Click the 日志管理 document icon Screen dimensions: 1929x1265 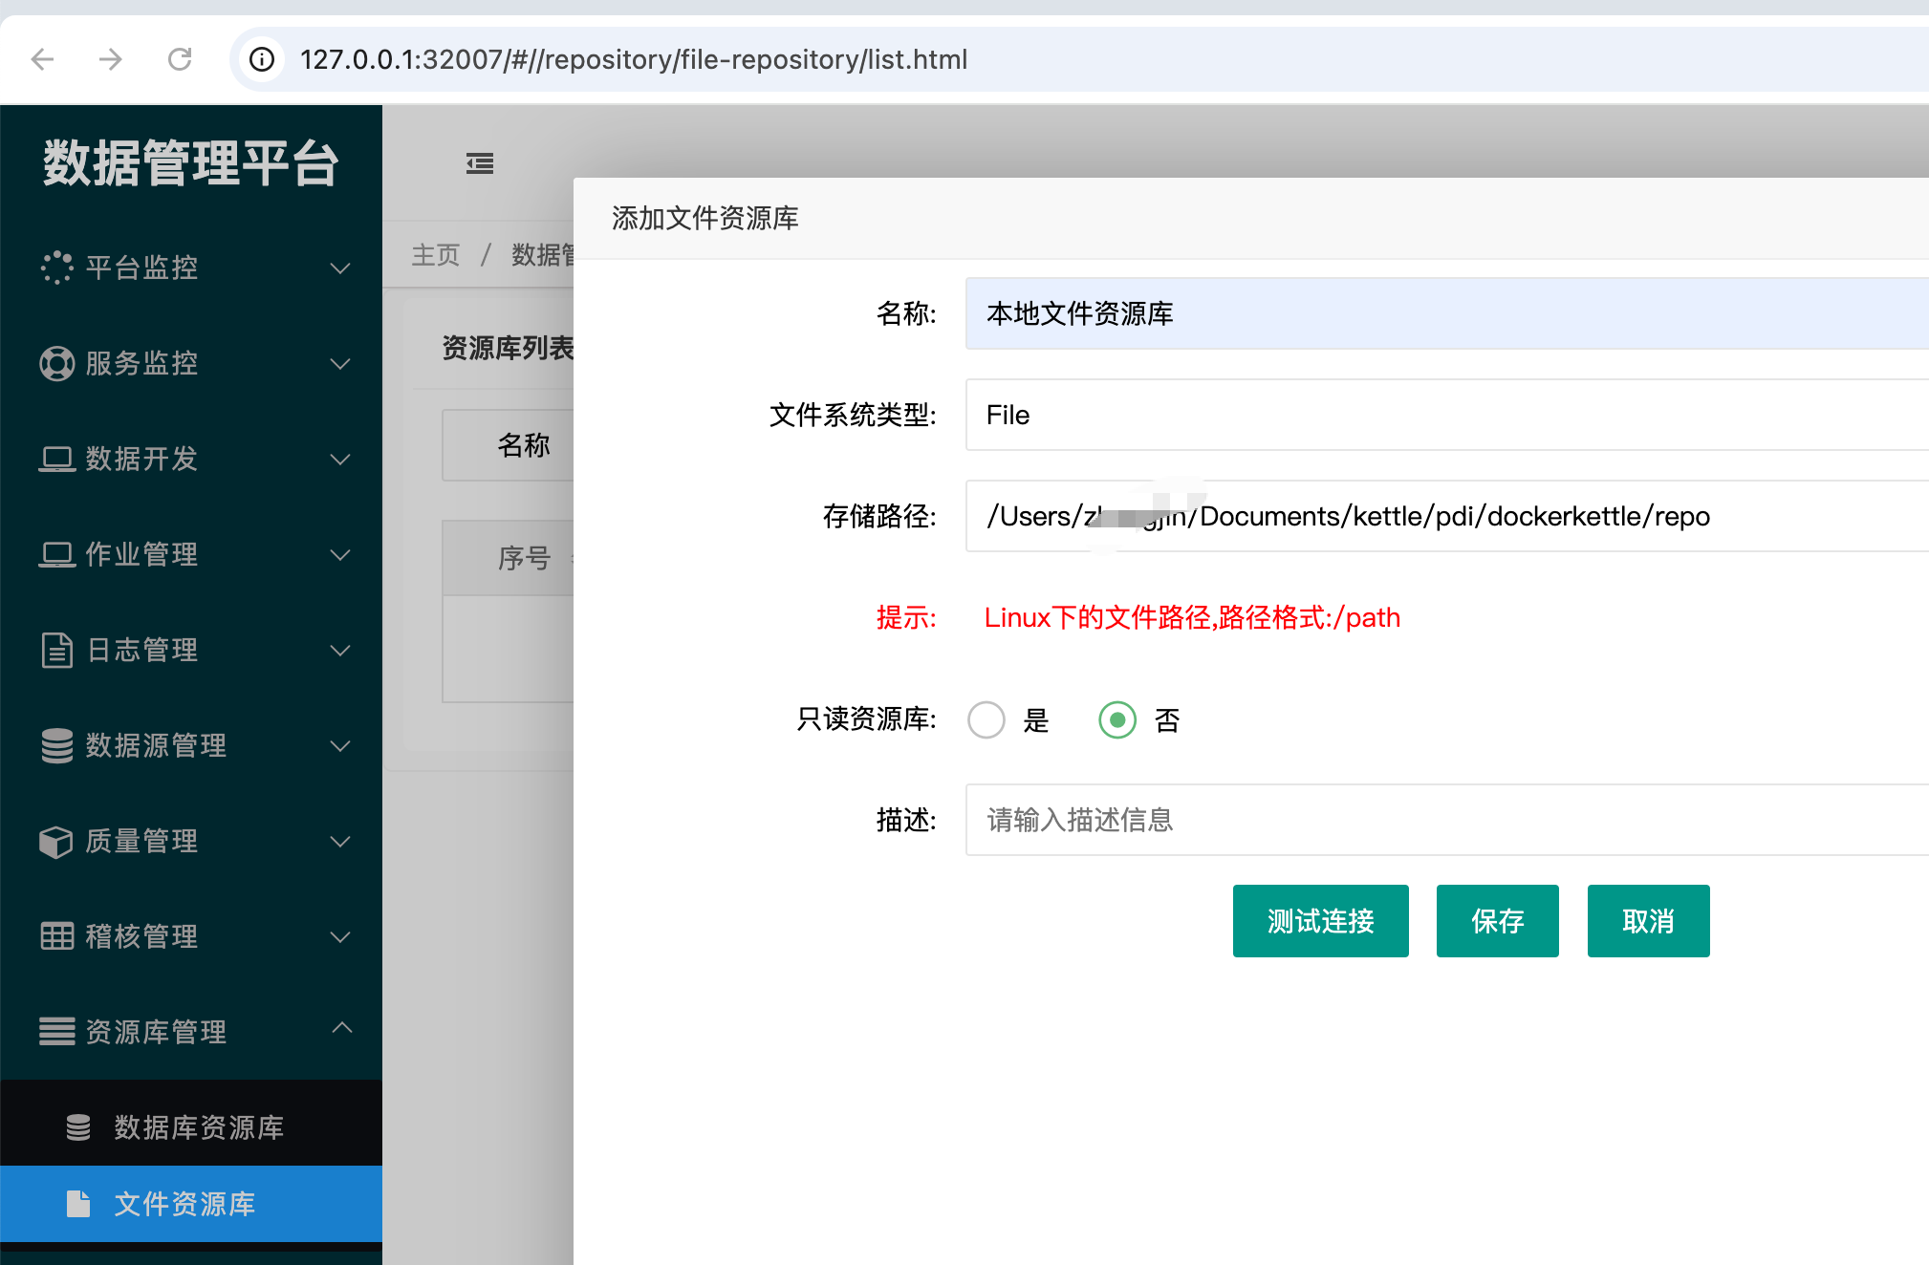click(56, 650)
